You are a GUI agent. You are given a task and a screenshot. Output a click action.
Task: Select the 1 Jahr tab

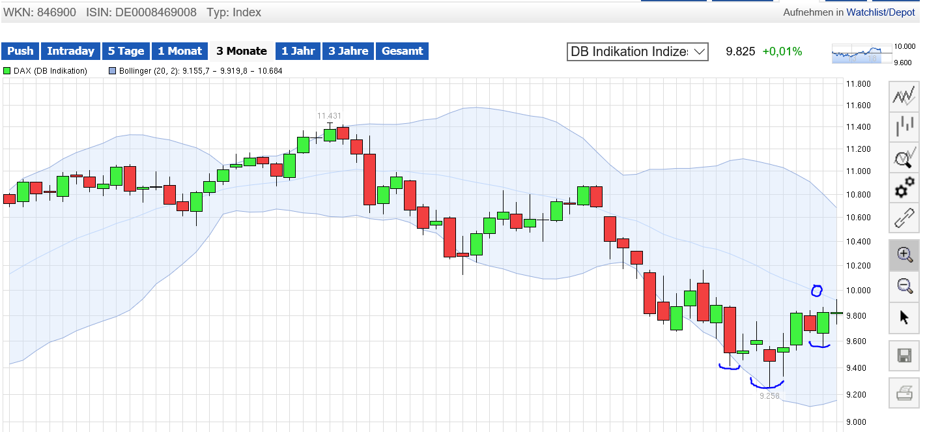point(298,51)
